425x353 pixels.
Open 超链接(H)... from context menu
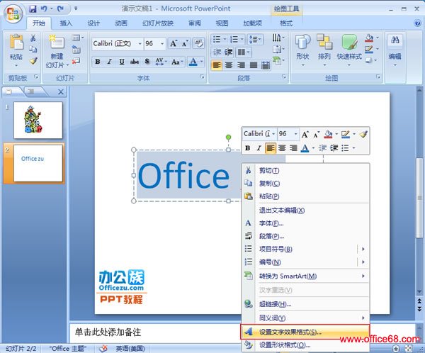(305, 304)
